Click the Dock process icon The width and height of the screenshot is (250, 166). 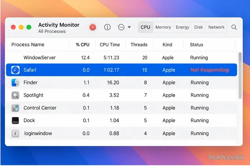(x=15, y=121)
